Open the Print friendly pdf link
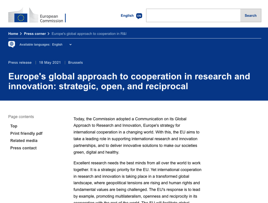268x203 pixels. coord(26,133)
